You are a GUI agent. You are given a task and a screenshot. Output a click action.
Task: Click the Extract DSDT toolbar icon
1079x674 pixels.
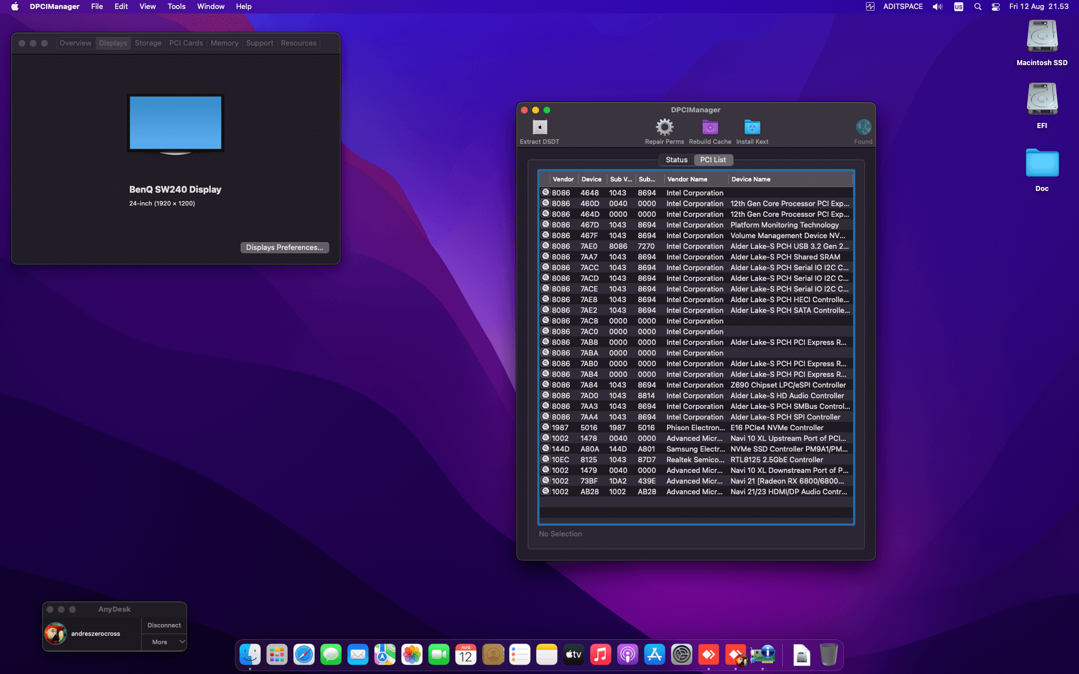(x=539, y=127)
